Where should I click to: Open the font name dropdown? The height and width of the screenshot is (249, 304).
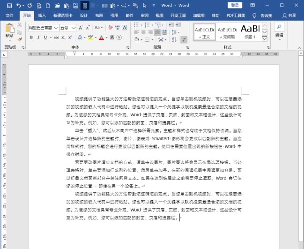(x=56, y=28)
